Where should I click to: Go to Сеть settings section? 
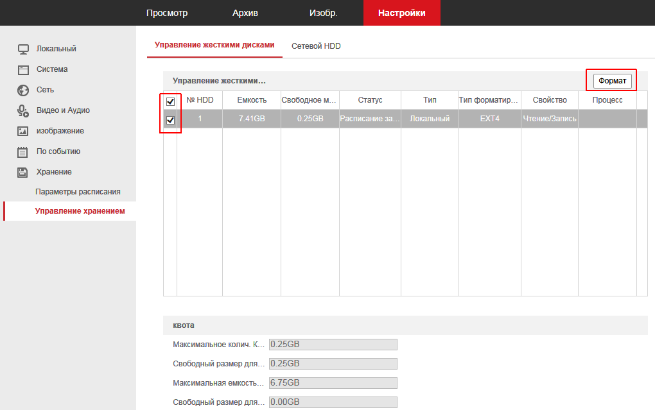pyautogui.click(x=45, y=89)
